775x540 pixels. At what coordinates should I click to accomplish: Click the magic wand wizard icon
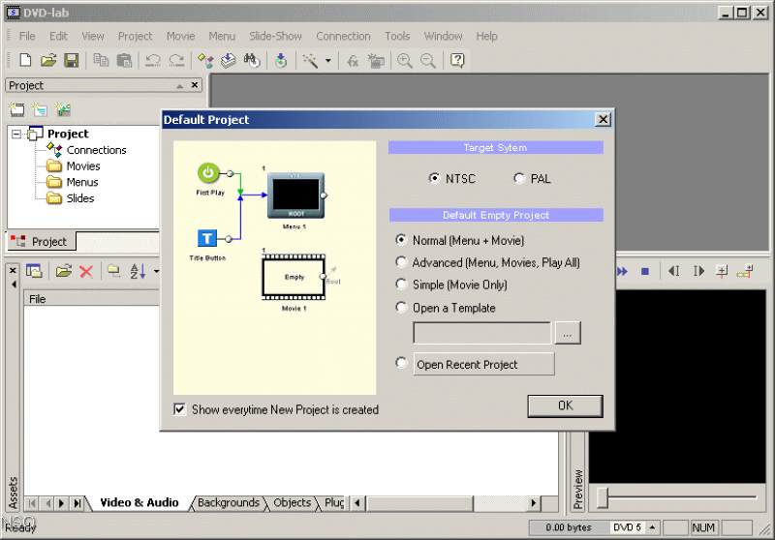click(x=310, y=60)
